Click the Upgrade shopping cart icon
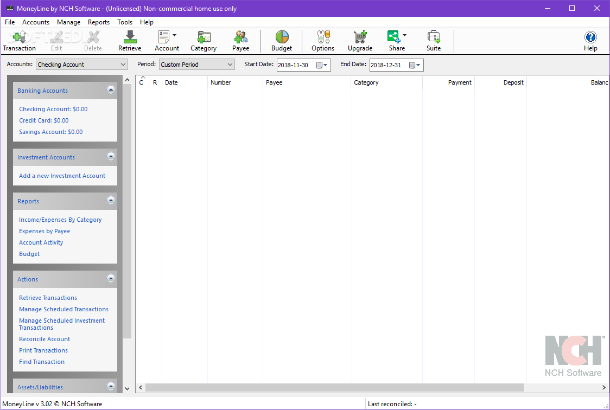The width and height of the screenshot is (610, 410). [360, 37]
